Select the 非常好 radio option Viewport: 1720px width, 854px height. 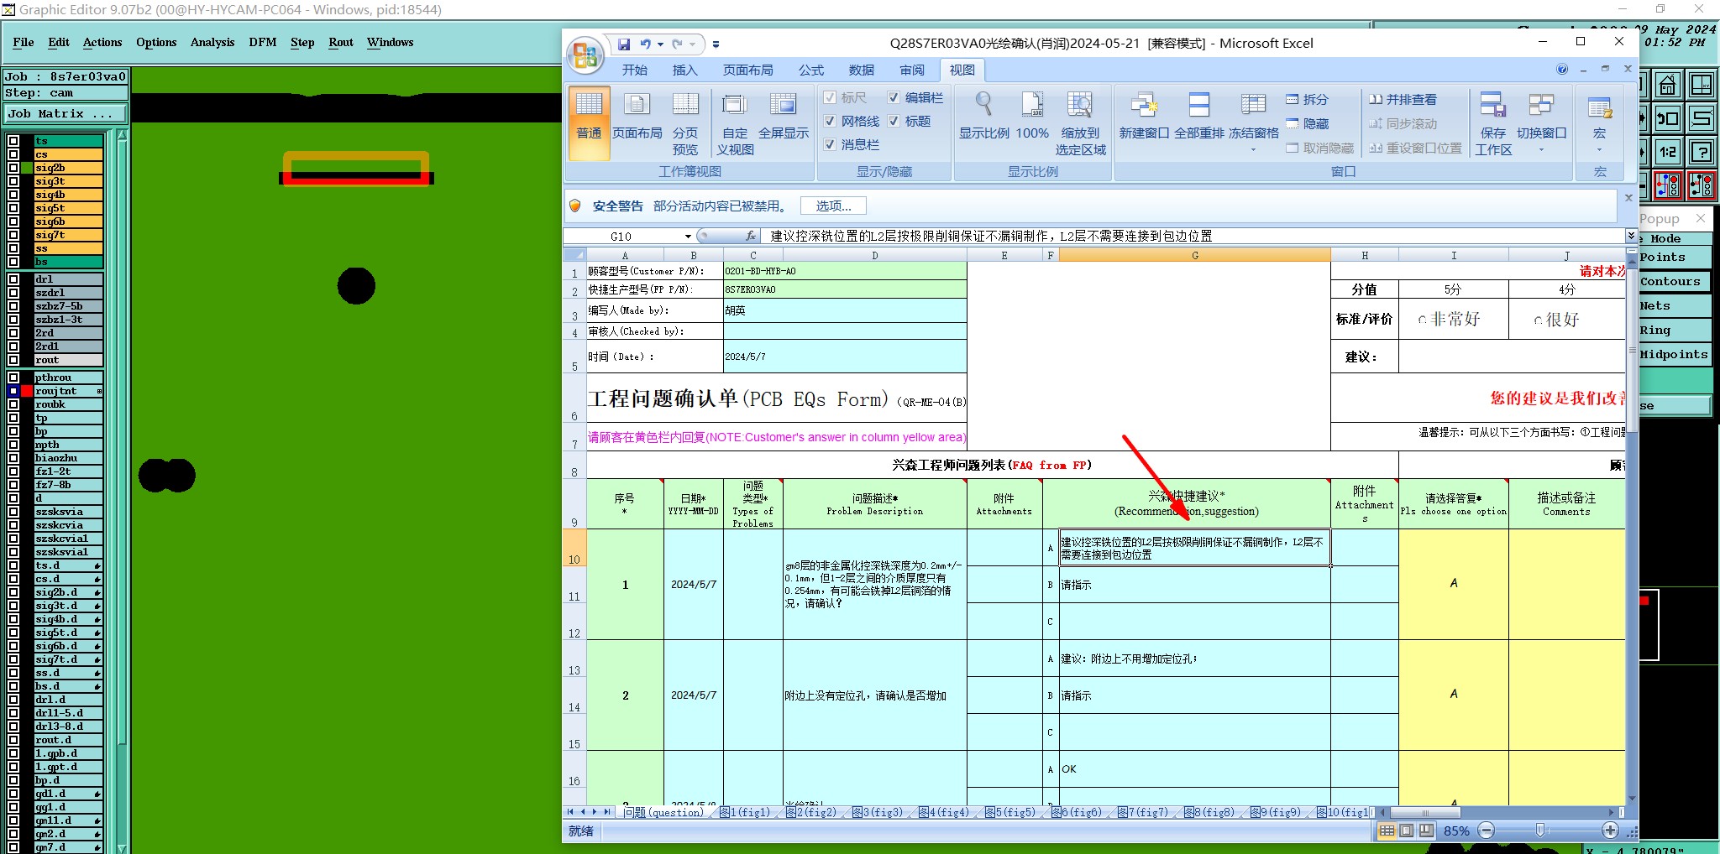pos(1422,320)
